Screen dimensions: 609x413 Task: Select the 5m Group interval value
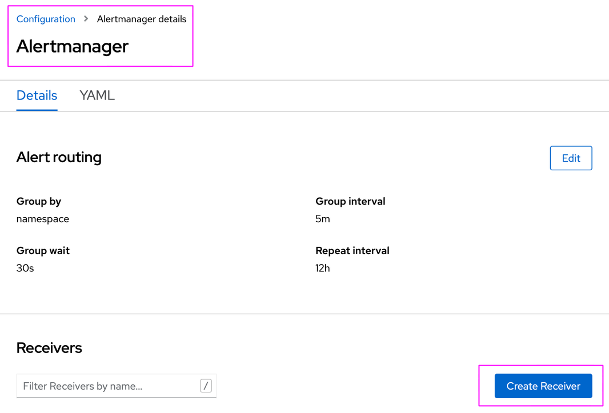323,219
